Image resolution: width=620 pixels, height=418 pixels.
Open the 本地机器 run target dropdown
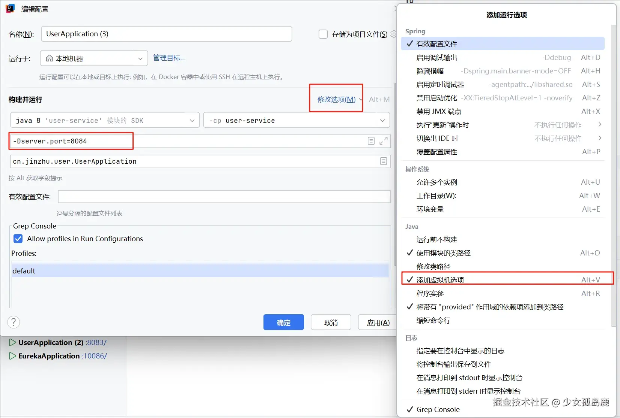[94, 58]
